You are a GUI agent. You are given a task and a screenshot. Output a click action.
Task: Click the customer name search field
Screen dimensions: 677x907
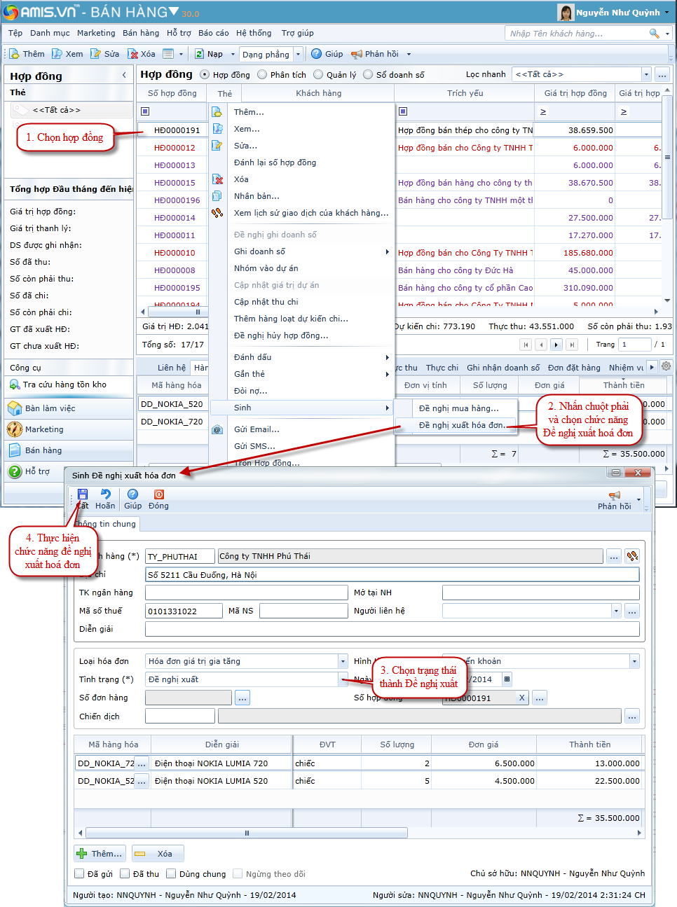580,33
